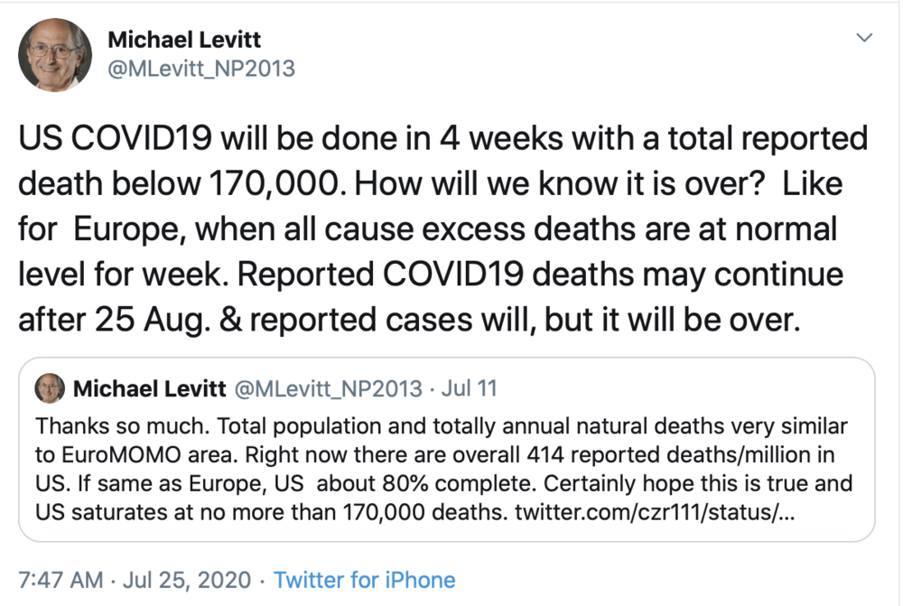Viewport: 903px width, 606px height.
Task: Click the Twitter for iPhone source link
Action: [364, 580]
